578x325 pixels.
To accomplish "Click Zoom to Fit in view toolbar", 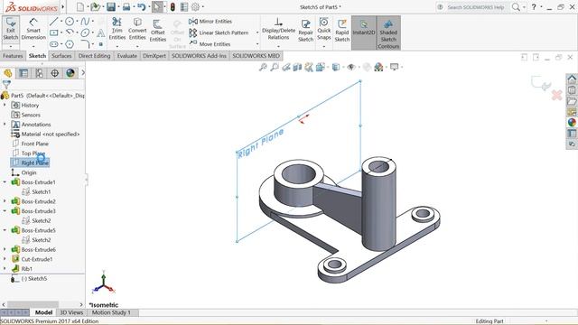I will [263, 67].
